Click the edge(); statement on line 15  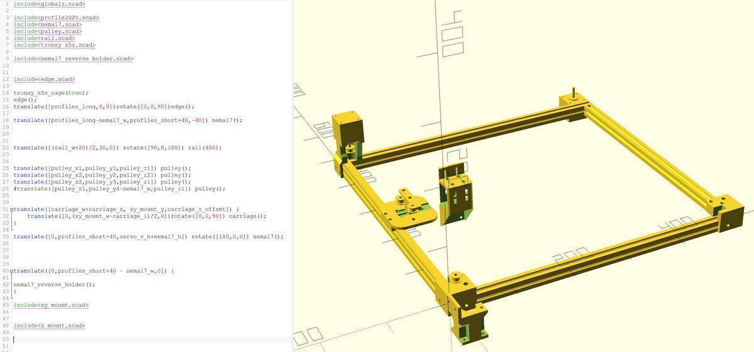(x=25, y=100)
